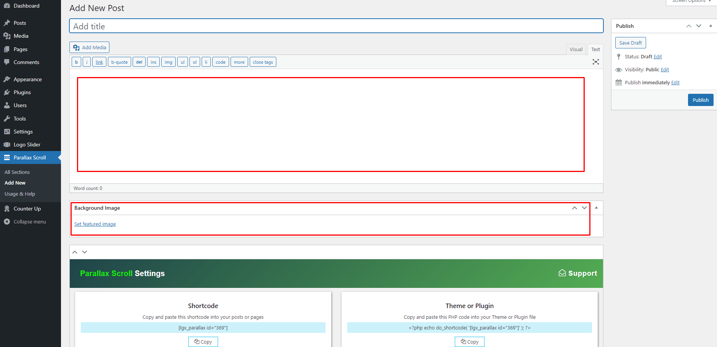Insert bold tag with b button
The image size is (717, 347).
tap(76, 62)
